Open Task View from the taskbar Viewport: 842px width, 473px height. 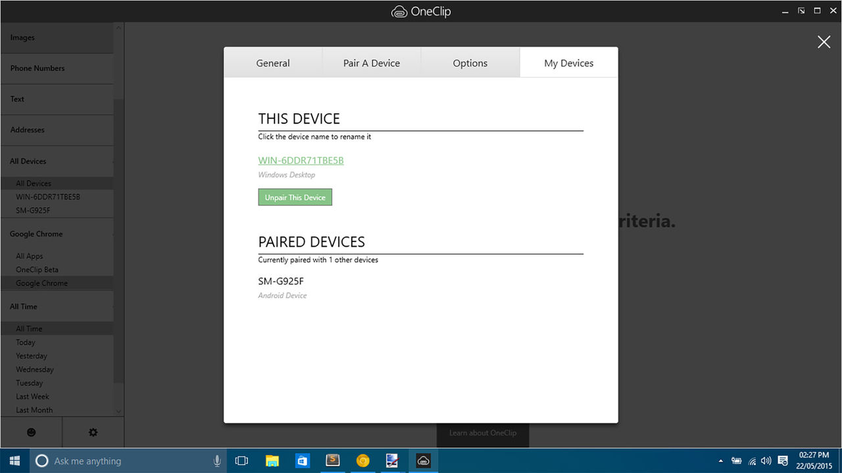[241, 461]
